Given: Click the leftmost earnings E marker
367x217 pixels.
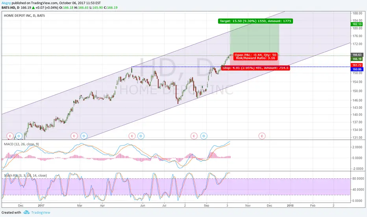Looking at the screenshot, I should (x=10, y=136).
